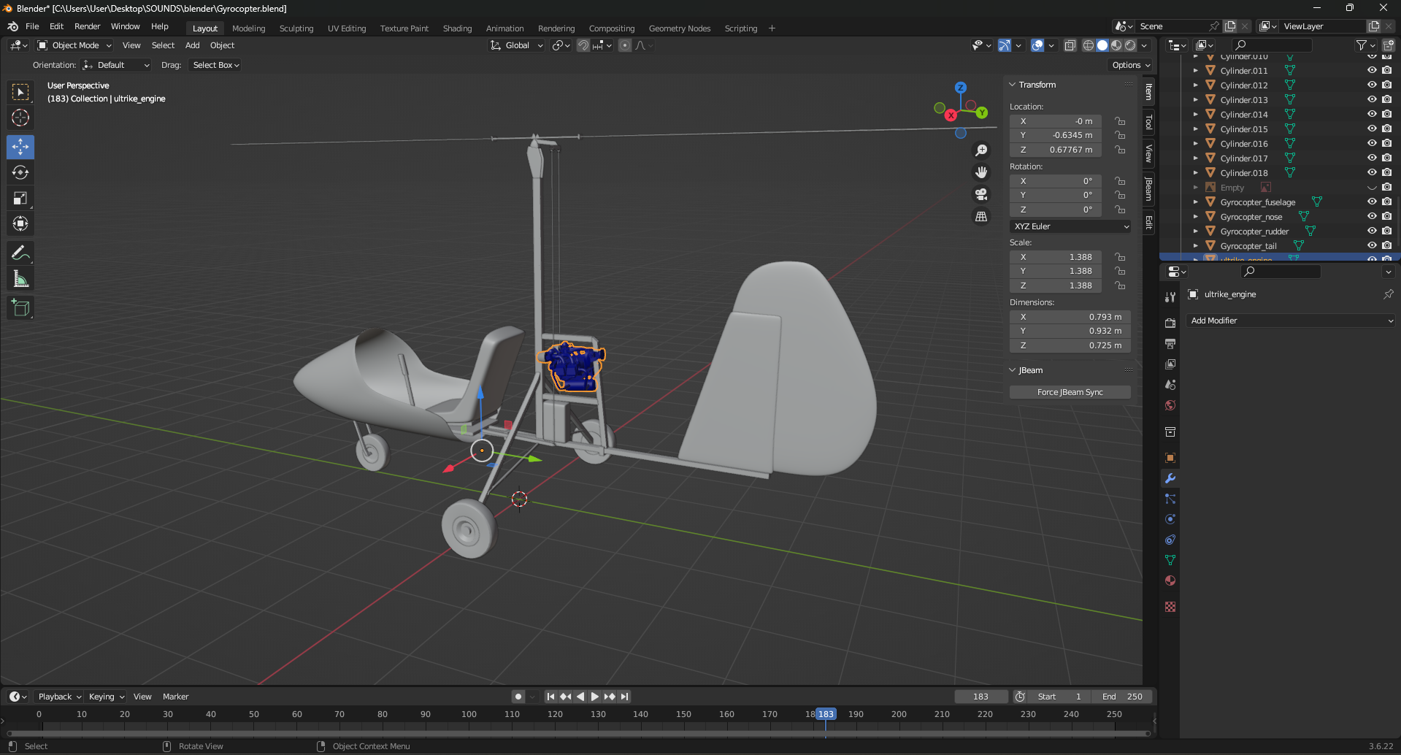Lock the X location value
The image size is (1401, 755).
[1120, 121]
